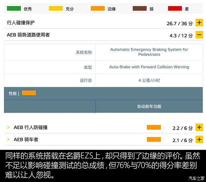The image size is (206, 182).
Task: Click the orange rating bar next to 性能
Action: (29, 93)
